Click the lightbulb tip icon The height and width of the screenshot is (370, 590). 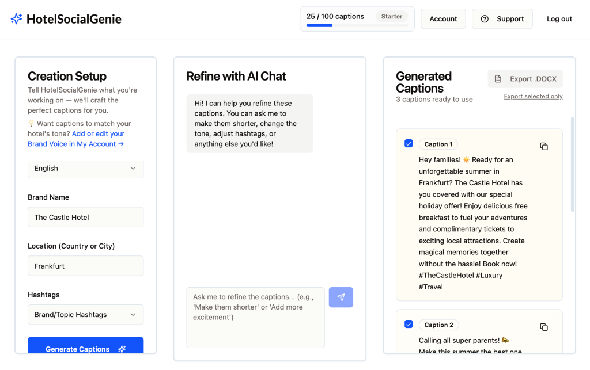31,124
